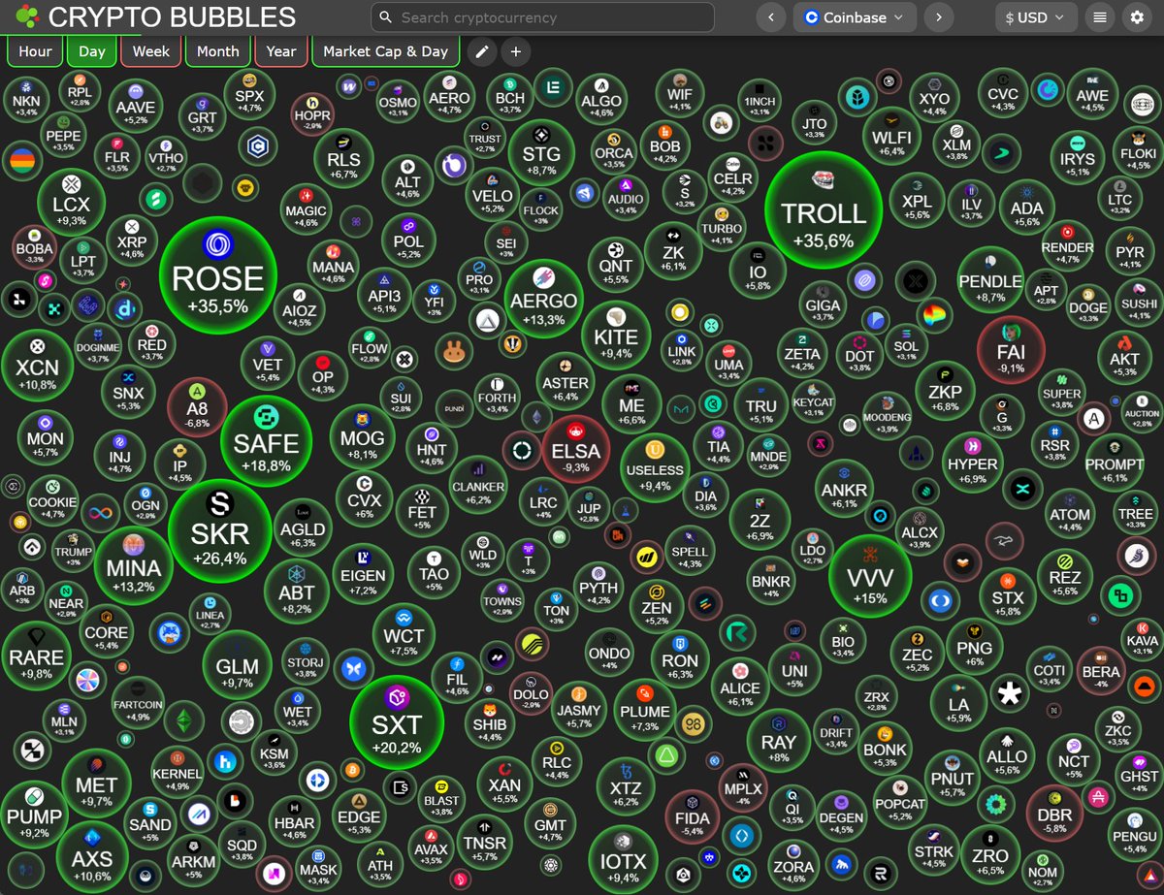
Task: Click the 2Z +6,9% bubble
Action: click(x=760, y=520)
